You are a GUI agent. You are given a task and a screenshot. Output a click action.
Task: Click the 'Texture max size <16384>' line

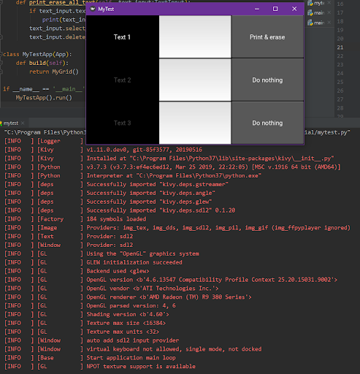pyautogui.click(x=85, y=323)
